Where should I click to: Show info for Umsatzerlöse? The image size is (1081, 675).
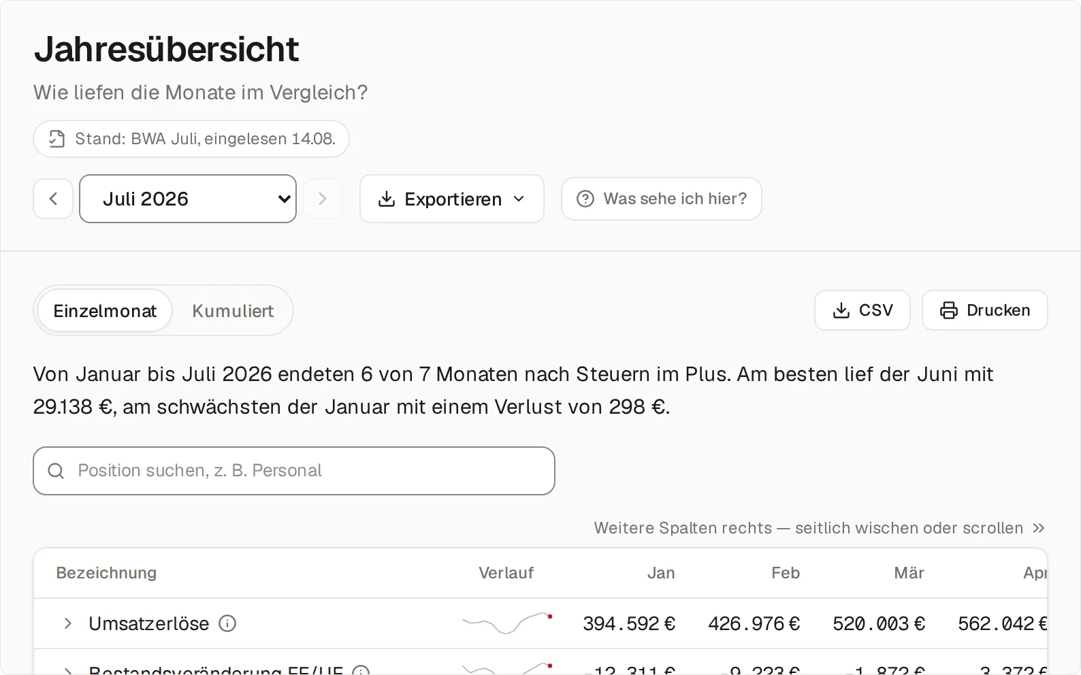(x=227, y=623)
